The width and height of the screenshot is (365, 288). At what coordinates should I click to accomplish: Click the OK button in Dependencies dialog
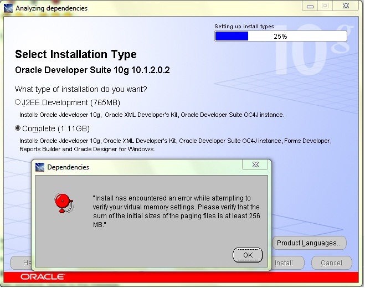248,255
